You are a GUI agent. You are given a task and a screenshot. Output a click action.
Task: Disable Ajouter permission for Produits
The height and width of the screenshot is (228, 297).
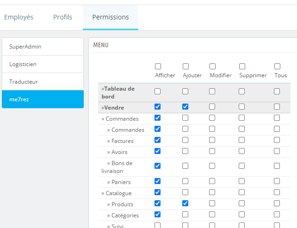pos(186,203)
